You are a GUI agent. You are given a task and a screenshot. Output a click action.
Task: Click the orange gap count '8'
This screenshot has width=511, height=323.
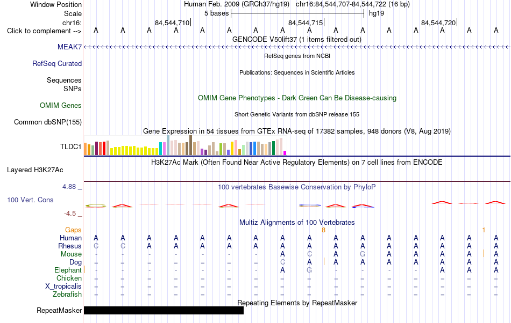[323, 230]
